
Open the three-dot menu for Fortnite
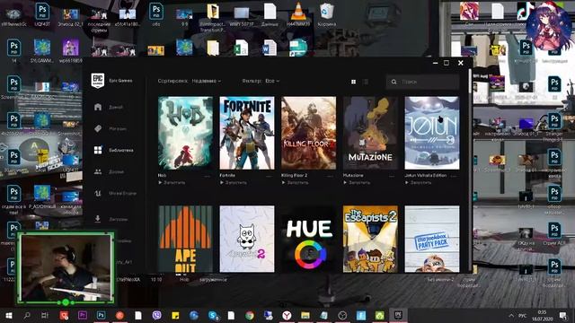pos(270,176)
